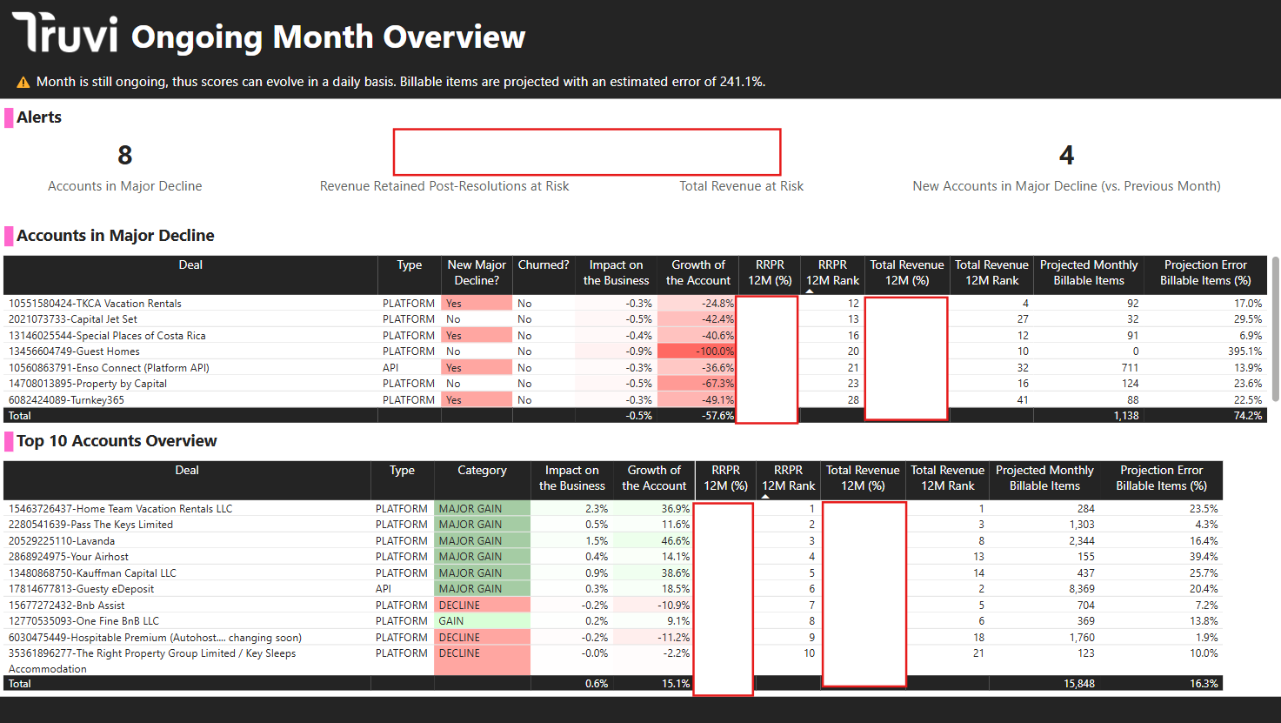Viewport: 1281px width, 723px height.
Task: Click sort arrow under RRPR 12M Rank in Top 10 table
Action: [765, 497]
